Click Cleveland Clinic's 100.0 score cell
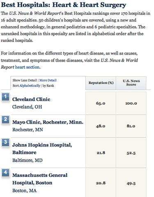 pos(131,103)
